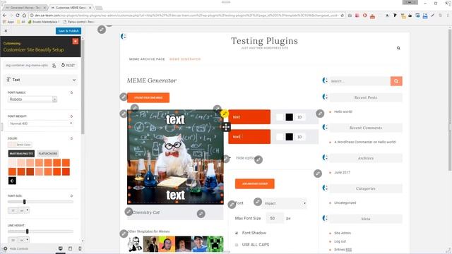Bookmark page with the star icon in address bar
This screenshot has width=452, height=254.
click(x=342, y=16)
